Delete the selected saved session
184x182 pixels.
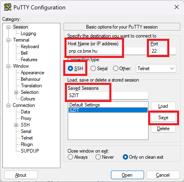(x=163, y=129)
